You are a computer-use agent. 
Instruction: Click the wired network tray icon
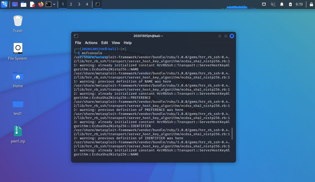point(264,4)
